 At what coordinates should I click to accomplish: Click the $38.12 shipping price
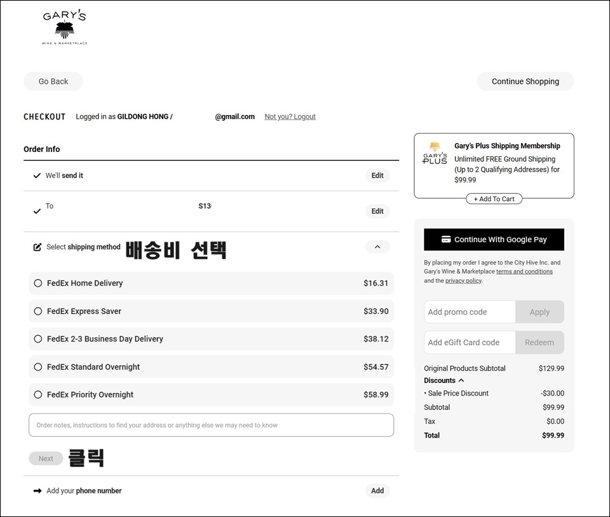[x=376, y=339]
